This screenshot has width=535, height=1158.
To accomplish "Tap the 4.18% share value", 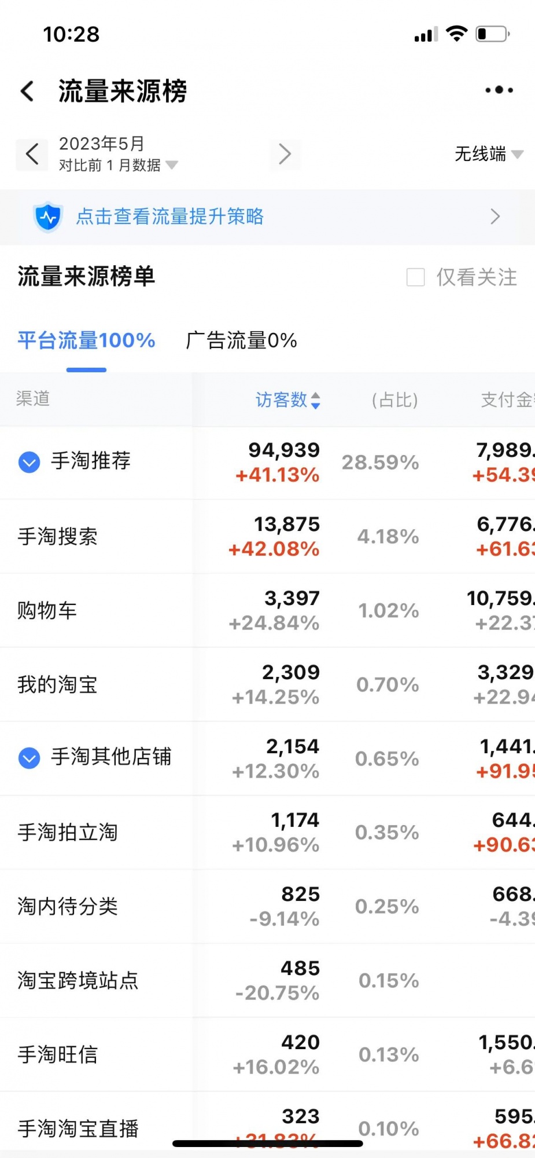I will click(388, 536).
